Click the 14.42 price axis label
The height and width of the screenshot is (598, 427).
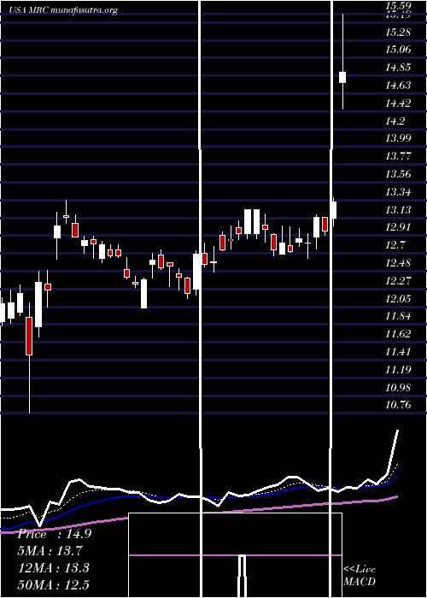pos(398,103)
